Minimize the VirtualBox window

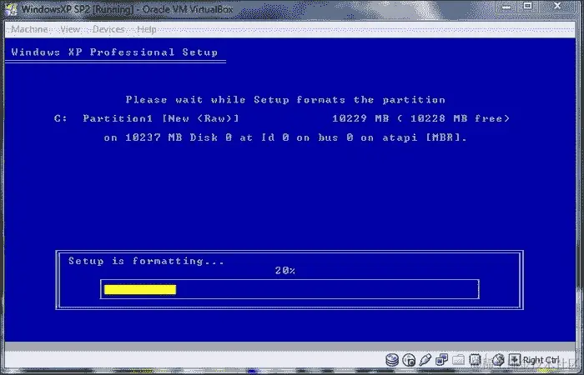pos(507,7)
